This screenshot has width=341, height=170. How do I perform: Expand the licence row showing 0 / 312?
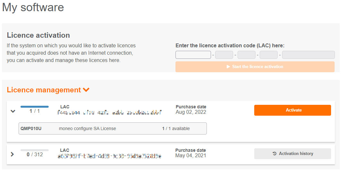point(12,154)
